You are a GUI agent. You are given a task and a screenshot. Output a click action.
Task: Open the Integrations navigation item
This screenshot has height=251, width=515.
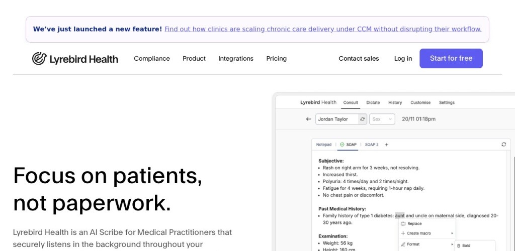pos(236,59)
